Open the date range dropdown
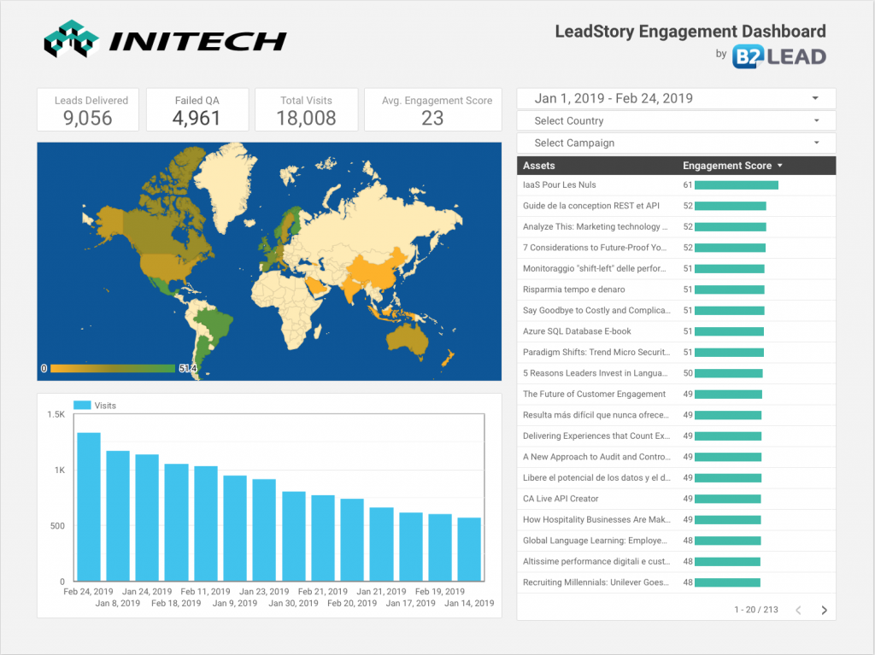Screen dimensions: 875x655 [677, 99]
